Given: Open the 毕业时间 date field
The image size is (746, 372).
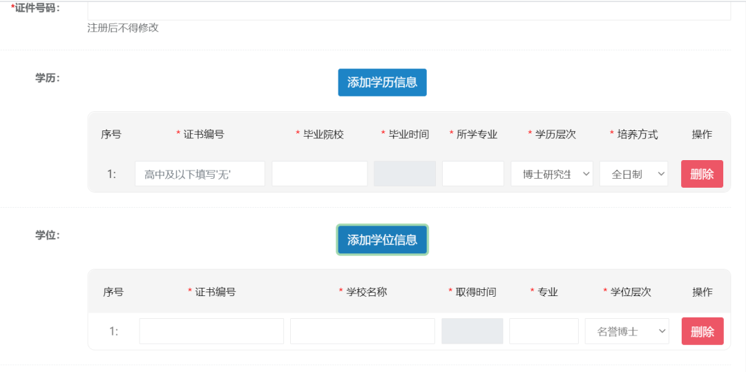Looking at the screenshot, I should pos(405,174).
